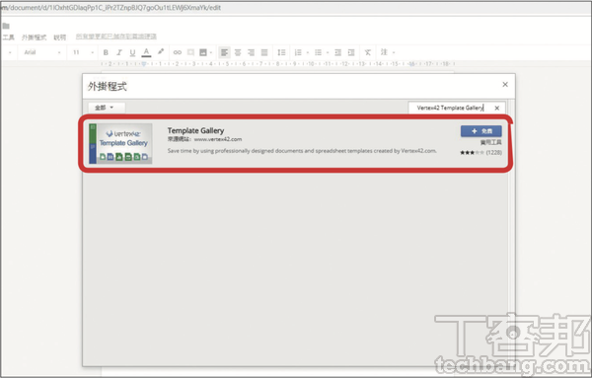Select the highlight color pen tool

(x=161, y=51)
